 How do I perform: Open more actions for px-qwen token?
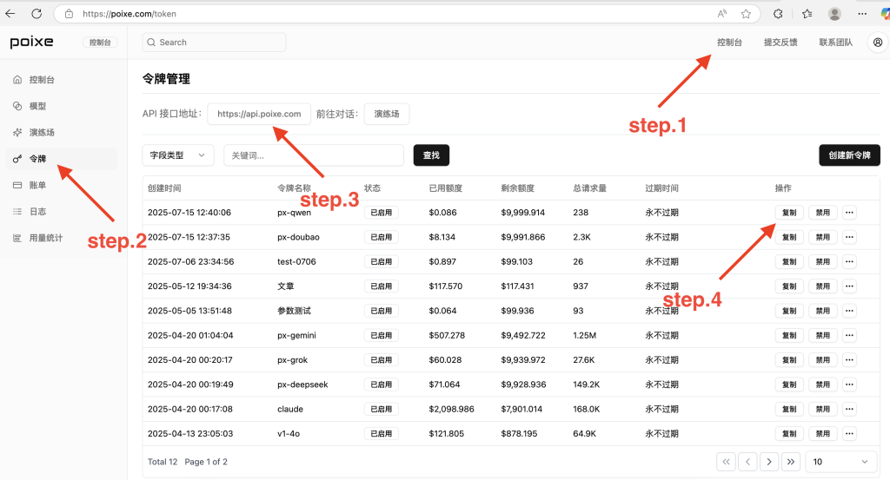pos(849,213)
